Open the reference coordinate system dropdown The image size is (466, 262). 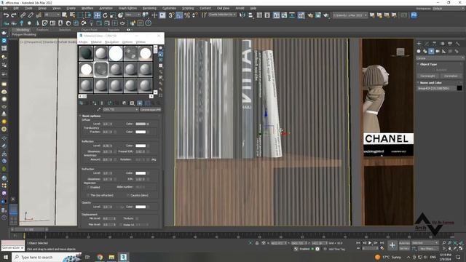tap(133, 15)
